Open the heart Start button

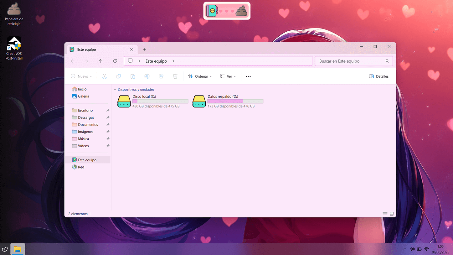(x=5, y=249)
